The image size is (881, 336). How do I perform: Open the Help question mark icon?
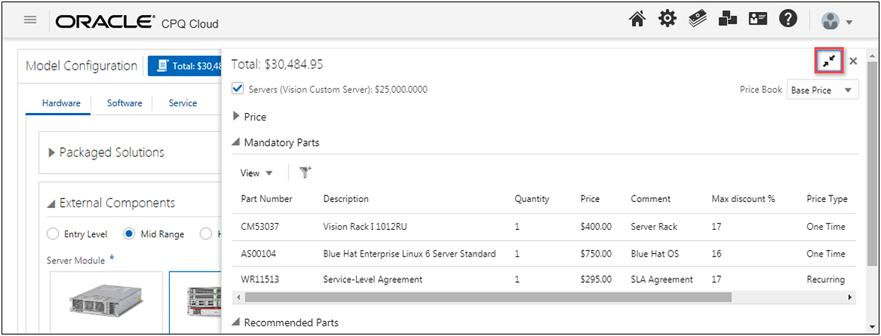pos(788,20)
